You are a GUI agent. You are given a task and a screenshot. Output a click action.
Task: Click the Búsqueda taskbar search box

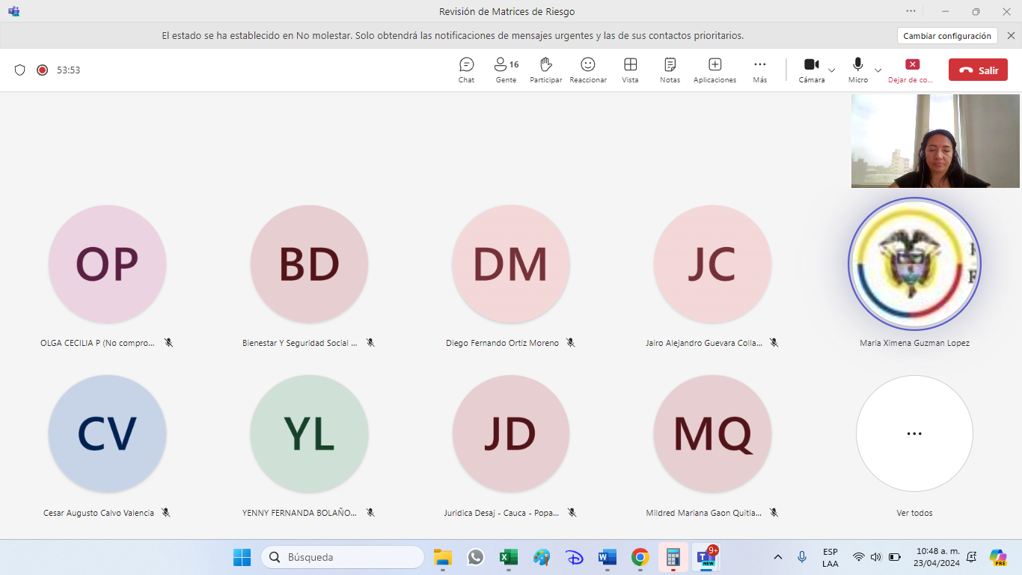(343, 557)
